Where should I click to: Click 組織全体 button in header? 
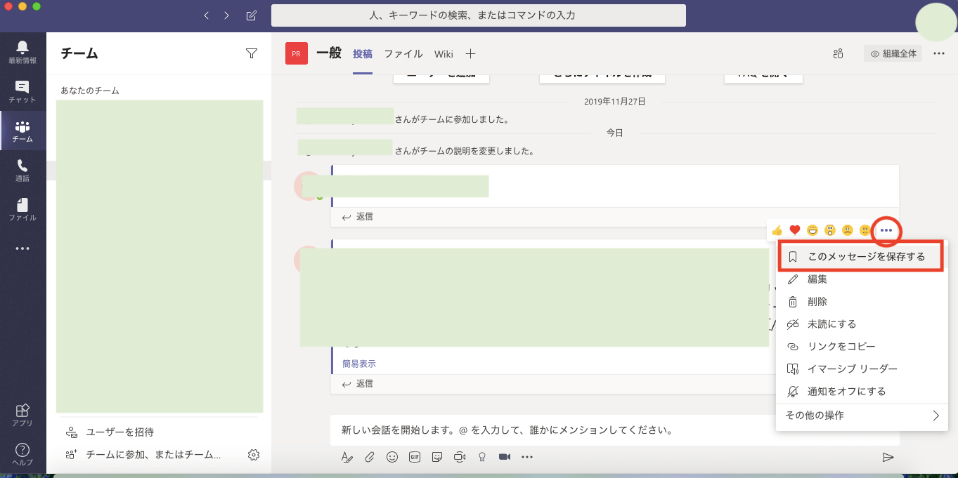point(893,53)
